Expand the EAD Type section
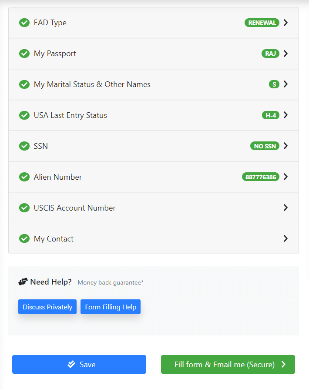Screen dimensions: 309x389 point(285,23)
